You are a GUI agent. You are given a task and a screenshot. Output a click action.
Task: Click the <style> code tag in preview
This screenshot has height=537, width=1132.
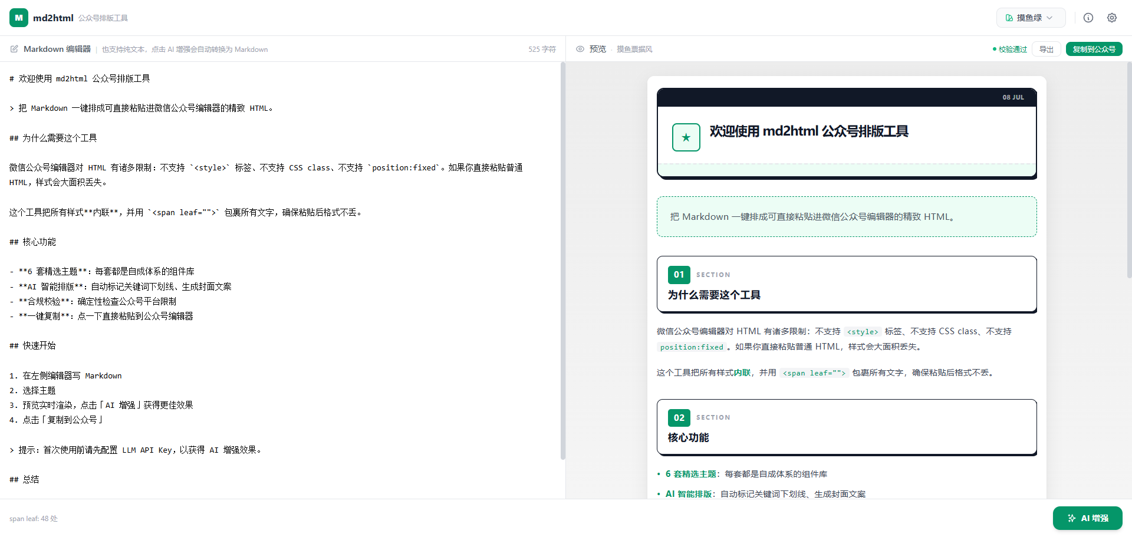863,332
